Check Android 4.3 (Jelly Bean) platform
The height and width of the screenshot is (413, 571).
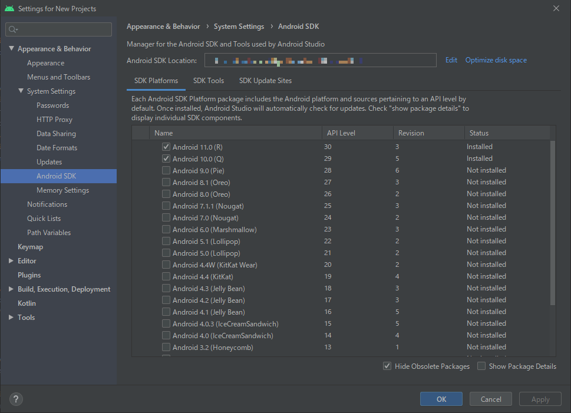pos(166,288)
